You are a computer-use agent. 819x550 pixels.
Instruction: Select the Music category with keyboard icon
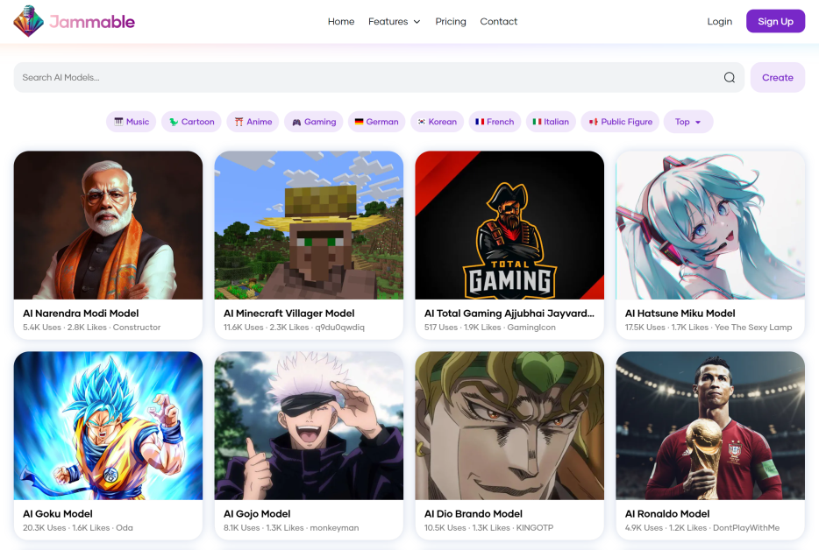coord(132,122)
